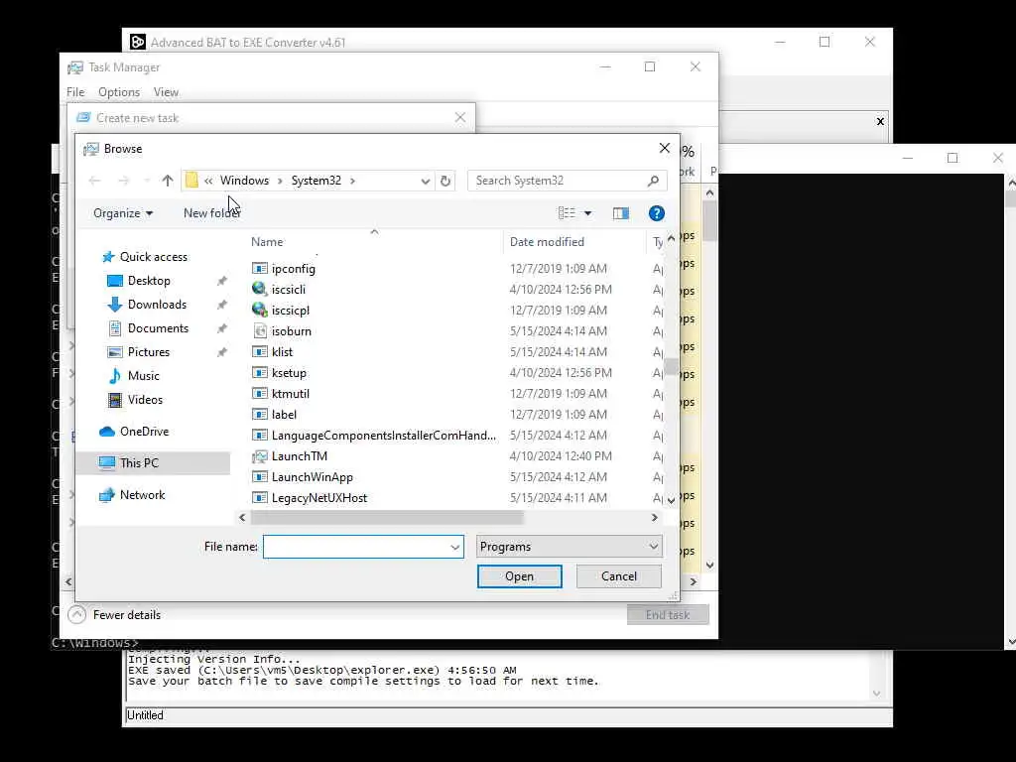The image size is (1016, 762).
Task: Select the LegacyNetUXHost file icon
Action: point(260,498)
